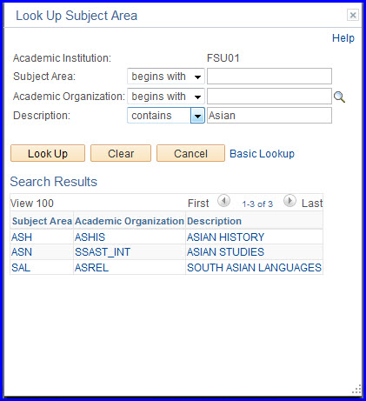This screenshot has width=366, height=401.
Task: Sort by Subject Area column header
Action: (x=42, y=221)
